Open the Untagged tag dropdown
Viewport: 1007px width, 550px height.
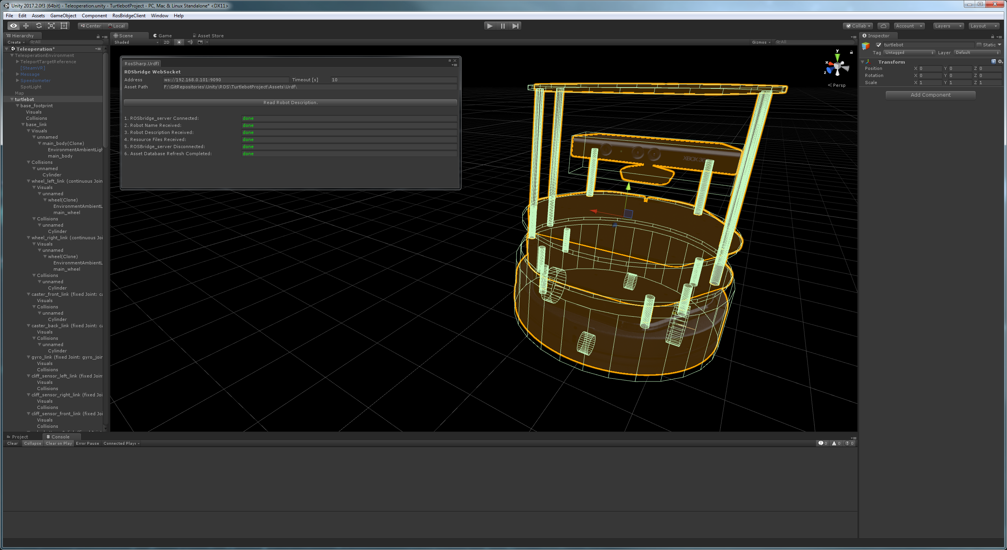click(909, 53)
